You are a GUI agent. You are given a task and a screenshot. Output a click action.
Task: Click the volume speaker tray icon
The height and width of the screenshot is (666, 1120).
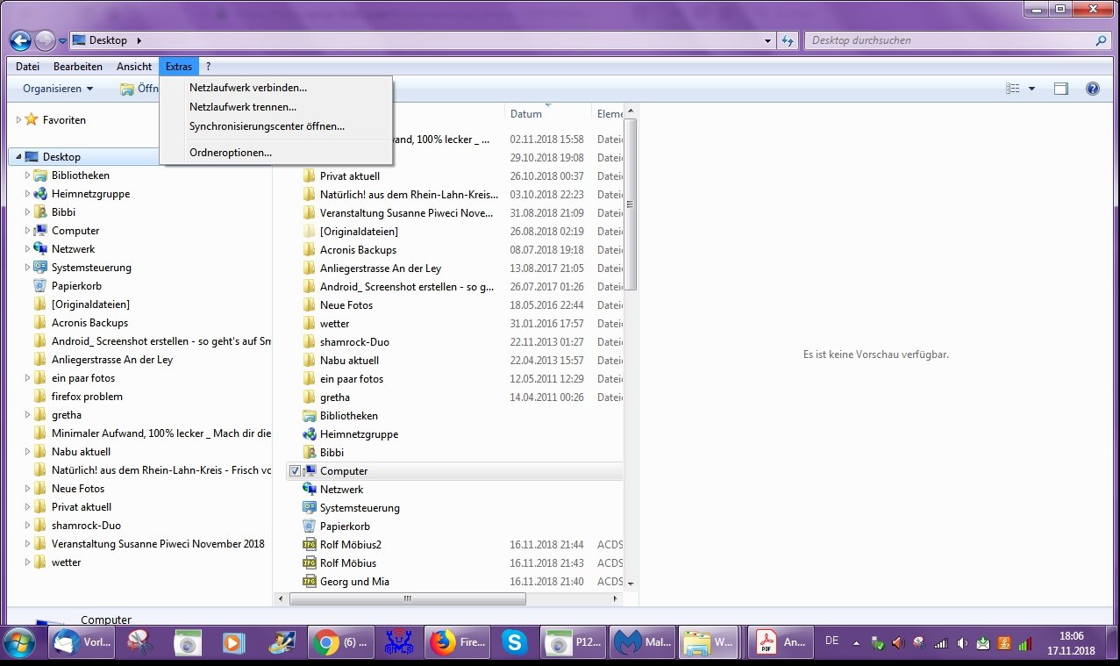coord(962,643)
